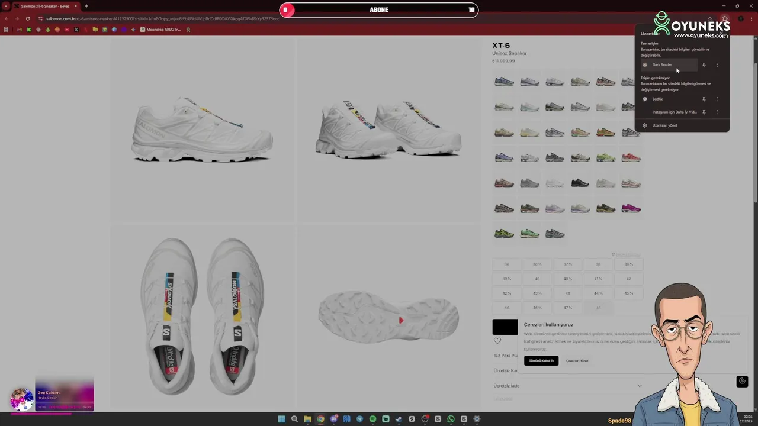Open Steam from the taskbar
The width and height of the screenshot is (758, 426).
399,419
